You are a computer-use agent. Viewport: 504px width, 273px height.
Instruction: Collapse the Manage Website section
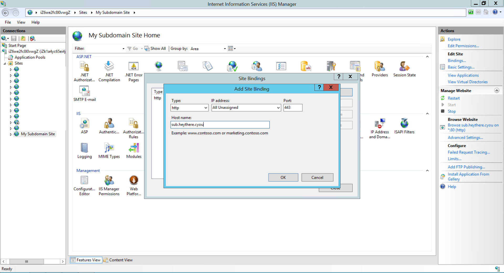coord(497,91)
